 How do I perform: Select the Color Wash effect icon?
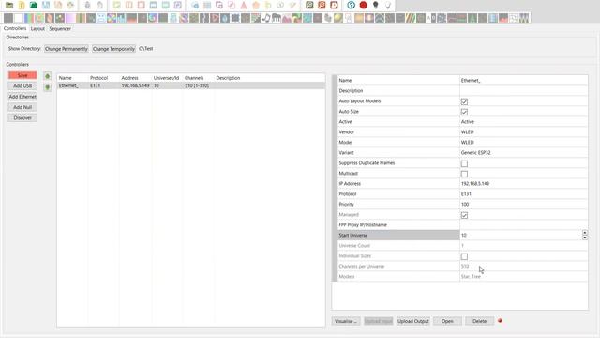click(x=70, y=18)
